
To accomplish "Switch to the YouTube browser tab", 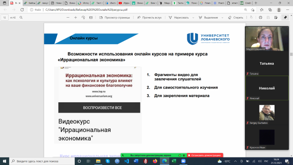I will click(x=123, y=3).
